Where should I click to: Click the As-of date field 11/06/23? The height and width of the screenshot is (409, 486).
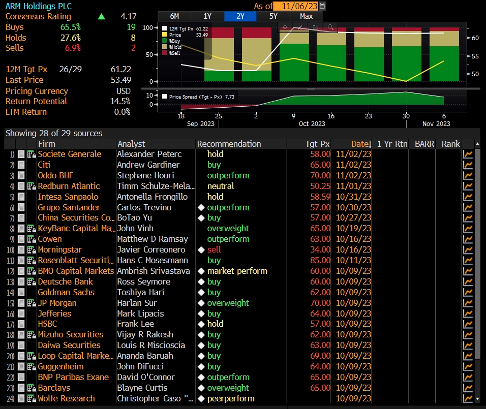[295, 6]
